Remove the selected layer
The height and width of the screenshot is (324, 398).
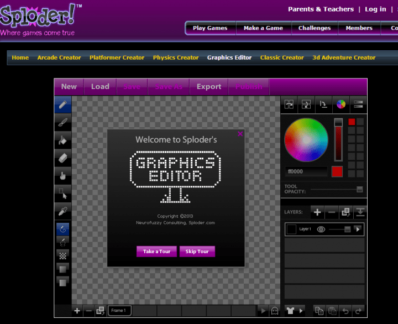[332, 212]
